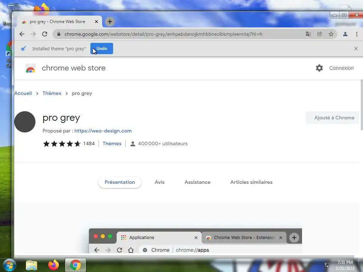Viewport: 363px width, 272px height.
Task: Open the Chrome three-dot menu
Action: 357,34
